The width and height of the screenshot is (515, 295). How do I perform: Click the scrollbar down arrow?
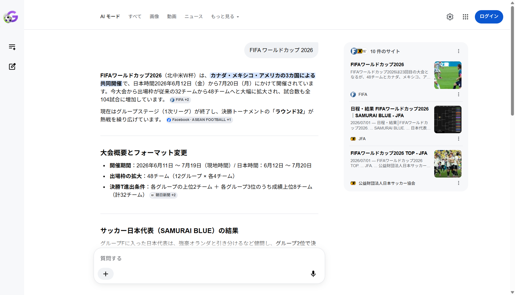(x=512, y=292)
